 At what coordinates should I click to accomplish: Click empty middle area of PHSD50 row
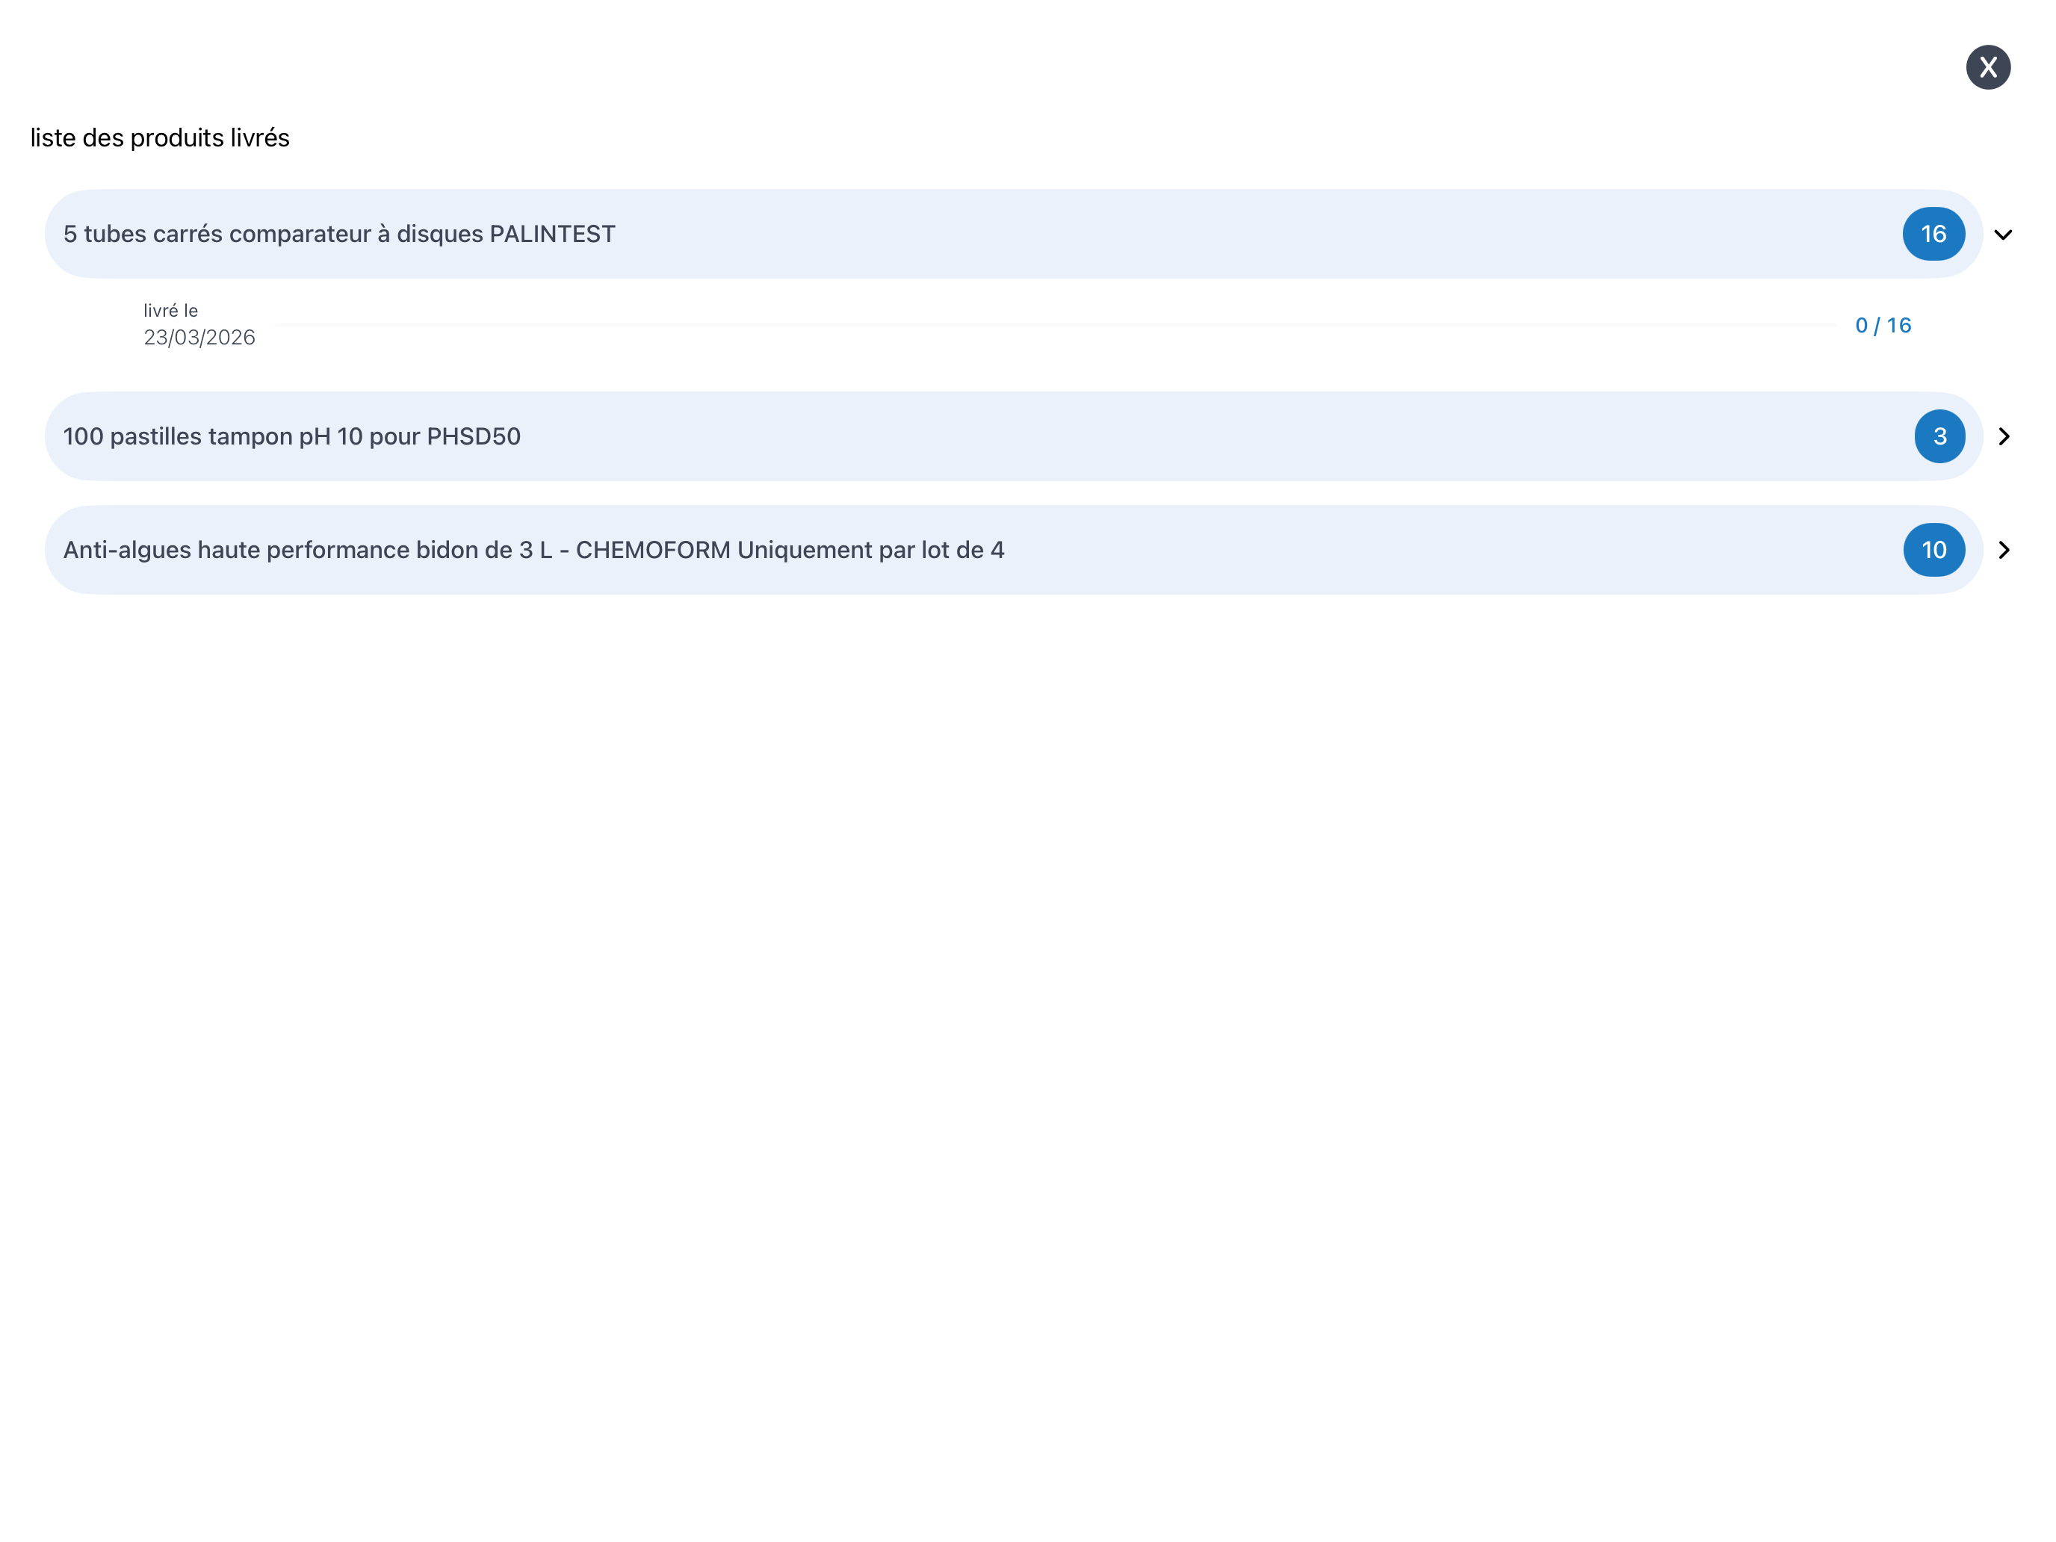[x=1208, y=437]
